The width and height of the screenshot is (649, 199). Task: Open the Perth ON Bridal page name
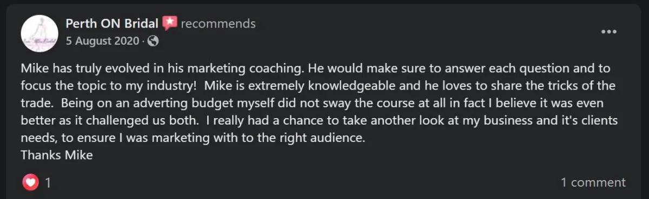112,23
